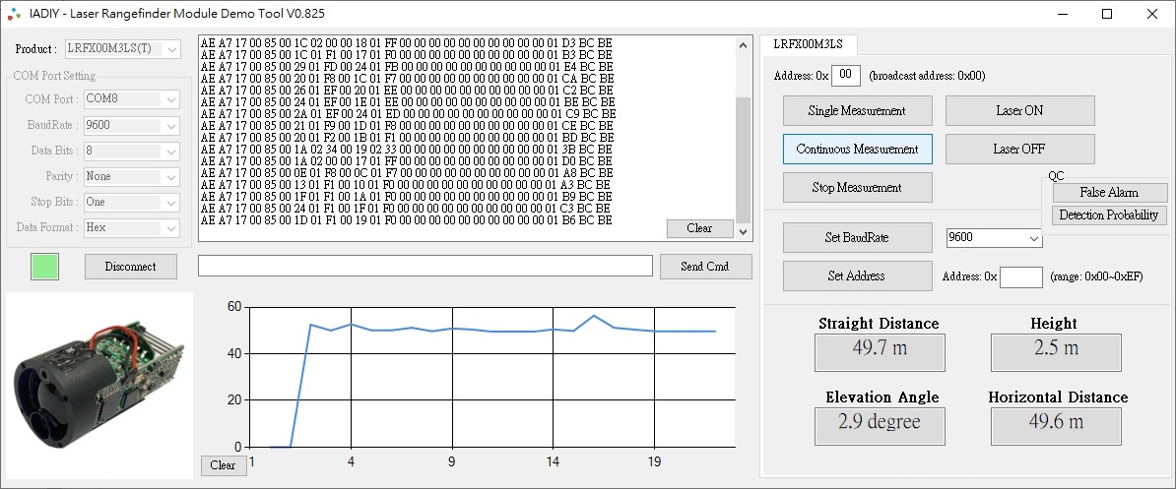This screenshot has height=489, width=1176.
Task: Click the IADIY app icon in title bar
Action: click(x=13, y=14)
